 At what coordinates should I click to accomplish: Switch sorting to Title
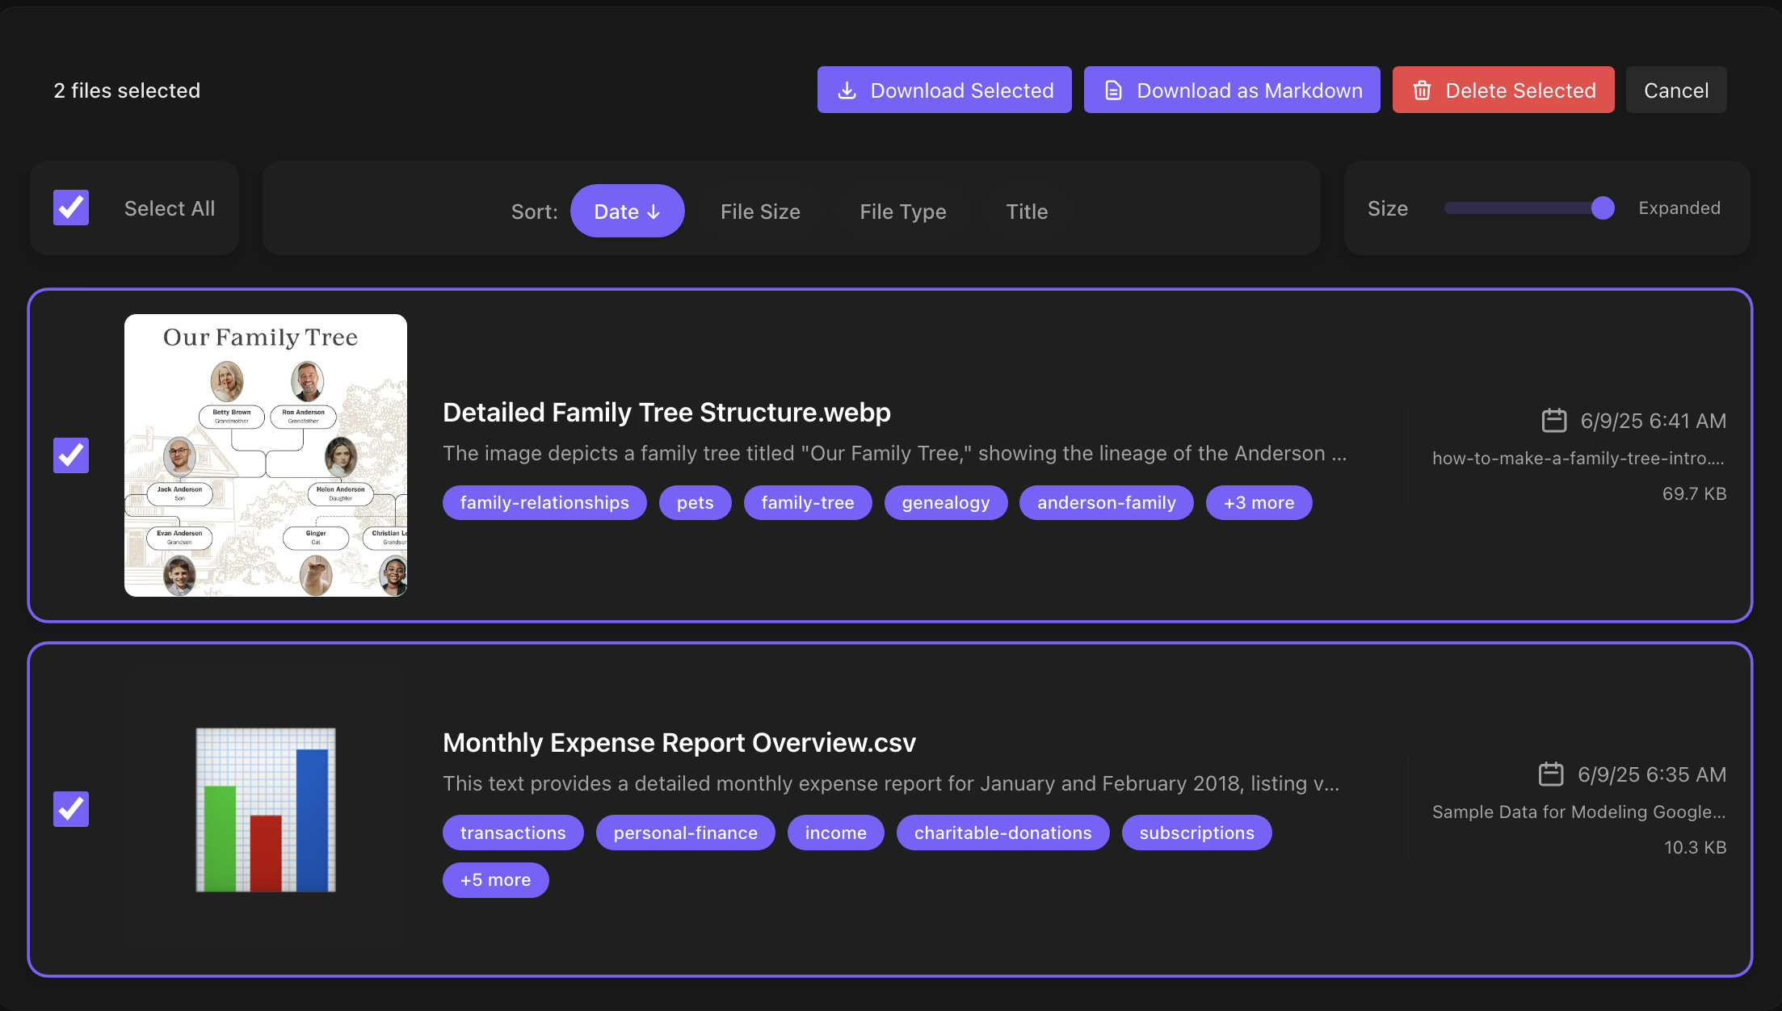[x=1027, y=211]
